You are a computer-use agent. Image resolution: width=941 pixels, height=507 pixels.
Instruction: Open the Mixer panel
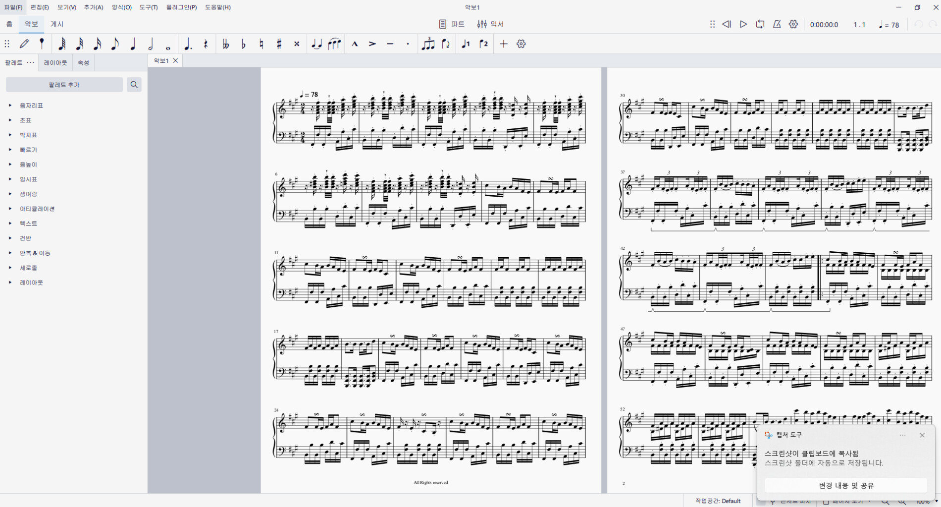tap(490, 24)
